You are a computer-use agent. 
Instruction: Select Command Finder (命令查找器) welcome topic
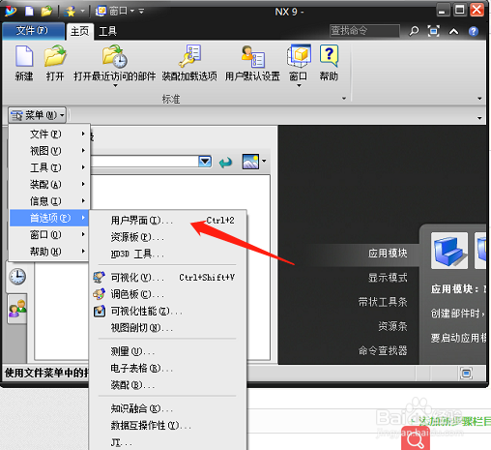point(383,350)
